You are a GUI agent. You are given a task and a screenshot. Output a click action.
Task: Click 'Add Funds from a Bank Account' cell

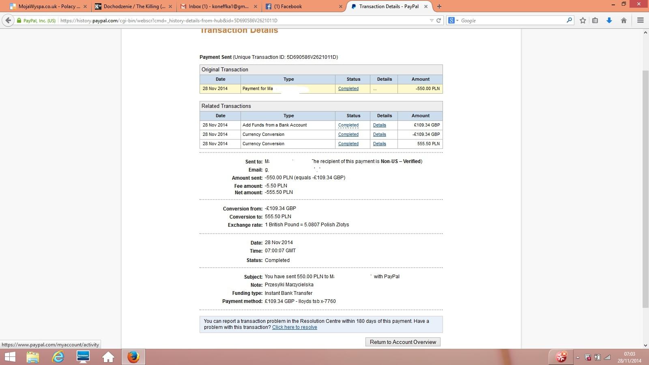[x=288, y=125]
